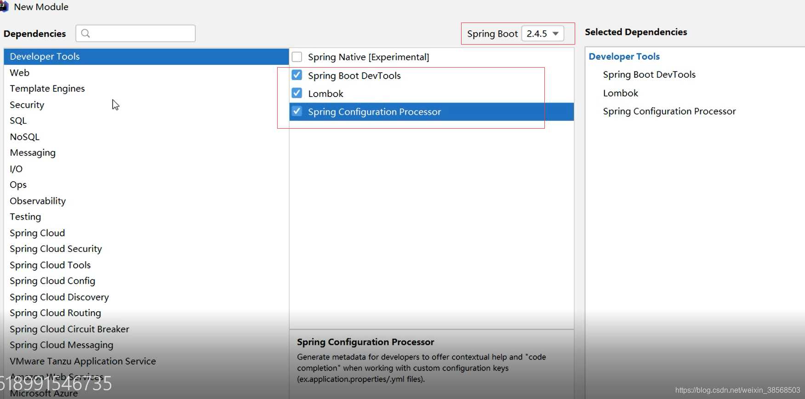
Task: Click the Spring Boot DevTools list label
Action: 354,75
